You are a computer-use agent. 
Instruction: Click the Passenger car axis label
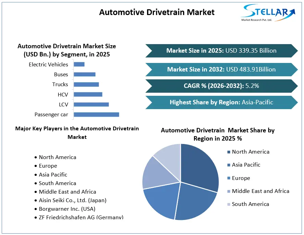[x=51, y=115]
